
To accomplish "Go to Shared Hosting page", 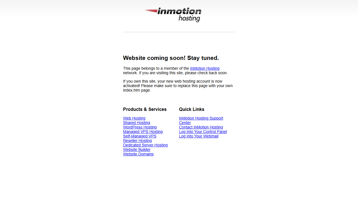I will (x=136, y=123).
